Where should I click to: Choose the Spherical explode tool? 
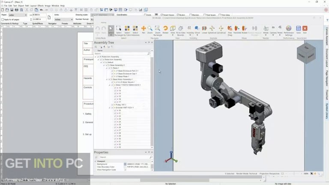tap(212, 29)
